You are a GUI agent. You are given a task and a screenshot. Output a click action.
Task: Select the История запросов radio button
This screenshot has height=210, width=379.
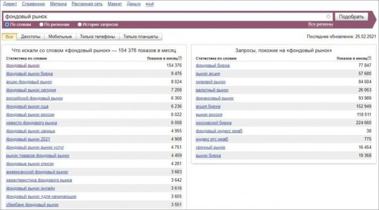(80, 24)
